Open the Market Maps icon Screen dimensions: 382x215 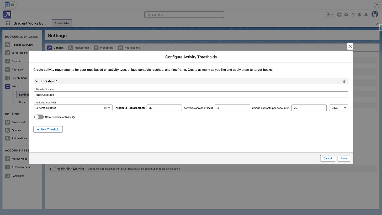pyautogui.click(x=8, y=159)
